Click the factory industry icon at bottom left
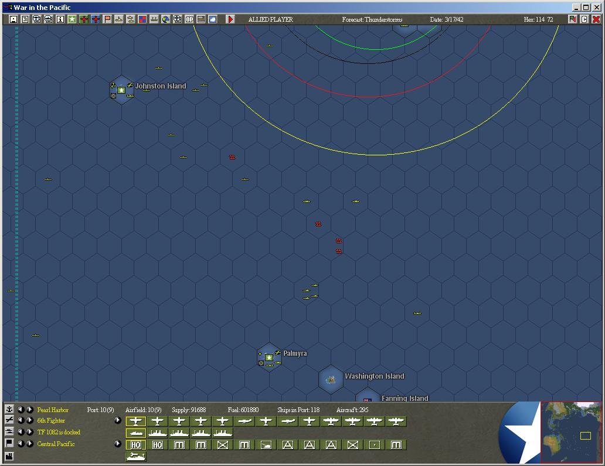Screen dimensions: 605x466 coord(9,456)
